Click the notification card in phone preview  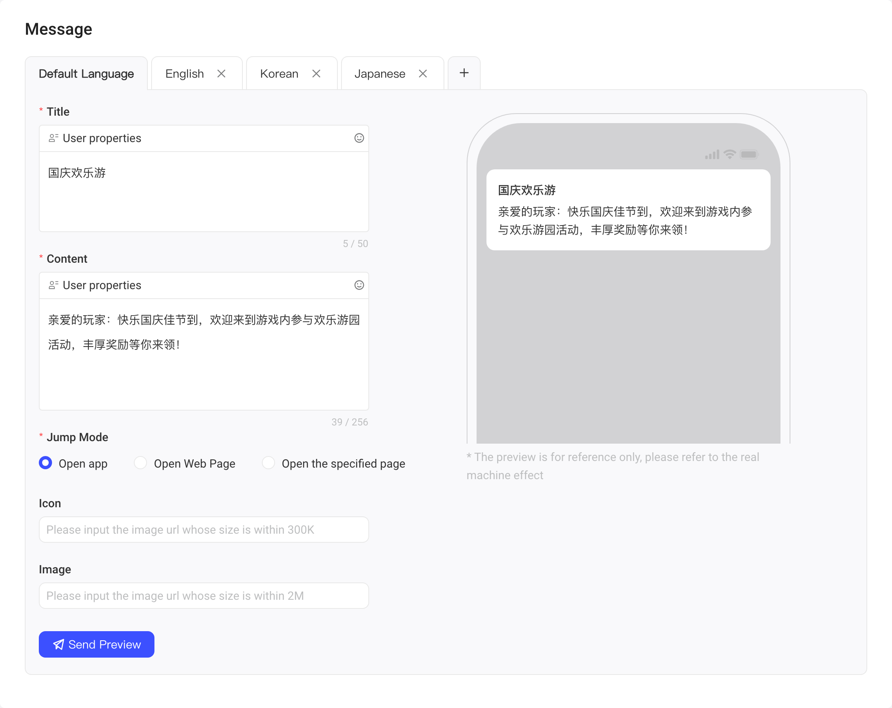(x=628, y=210)
